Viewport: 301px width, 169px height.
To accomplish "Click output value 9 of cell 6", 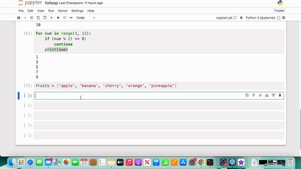I will (x=37, y=77).
